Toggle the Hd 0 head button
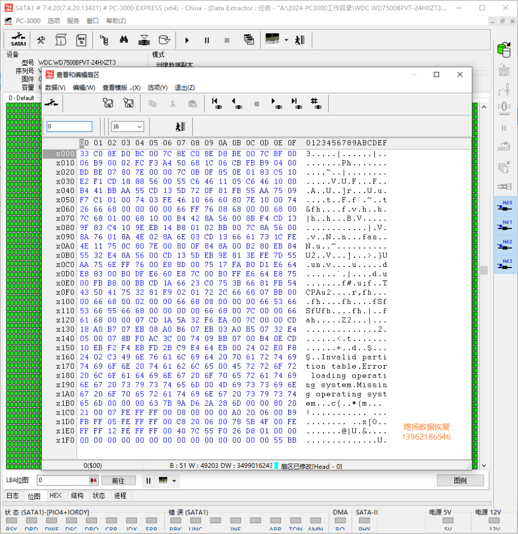 505,205
